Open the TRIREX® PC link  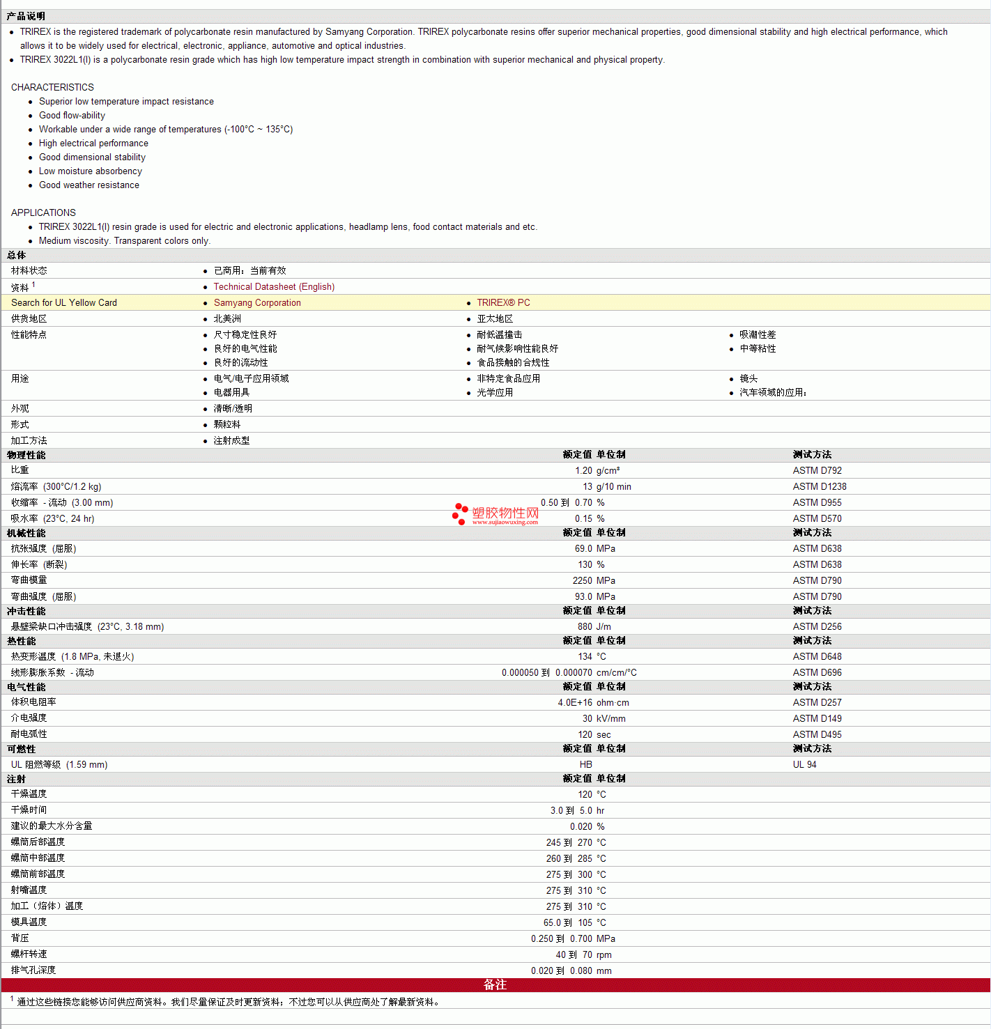pyautogui.click(x=503, y=303)
